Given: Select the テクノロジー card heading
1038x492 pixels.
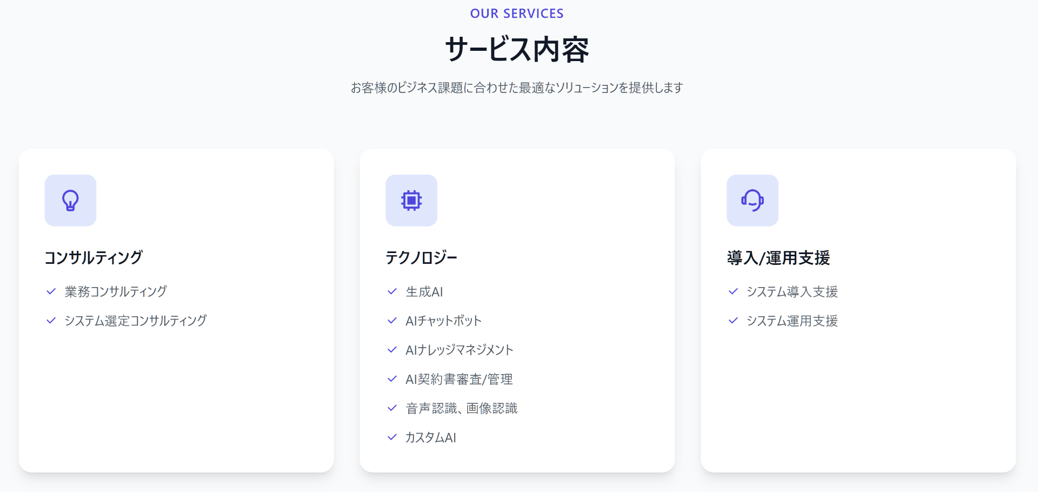Looking at the screenshot, I should [x=421, y=257].
